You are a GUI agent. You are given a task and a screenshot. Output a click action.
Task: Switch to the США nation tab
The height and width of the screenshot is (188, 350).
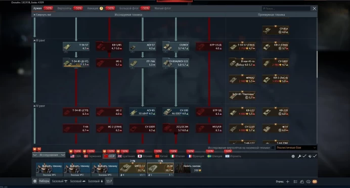pos(76,156)
